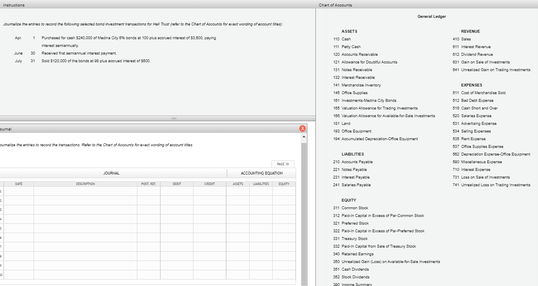Select account 611 Interest Revenue
The image size is (538, 286).
[472, 47]
